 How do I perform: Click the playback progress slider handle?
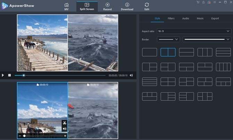(24, 75)
